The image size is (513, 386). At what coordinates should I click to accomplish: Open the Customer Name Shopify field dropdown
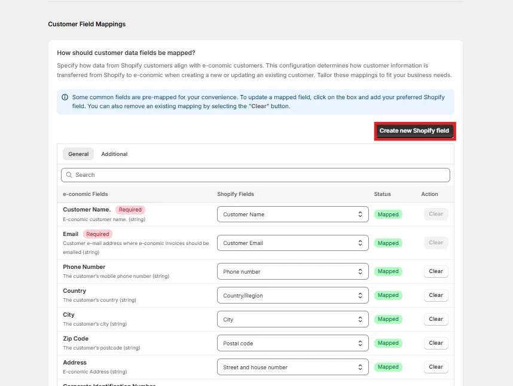293,215
